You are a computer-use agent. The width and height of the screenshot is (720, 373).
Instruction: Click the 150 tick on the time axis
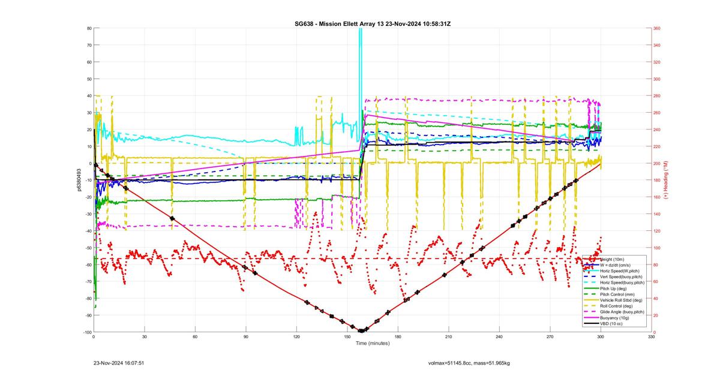pos(347,337)
